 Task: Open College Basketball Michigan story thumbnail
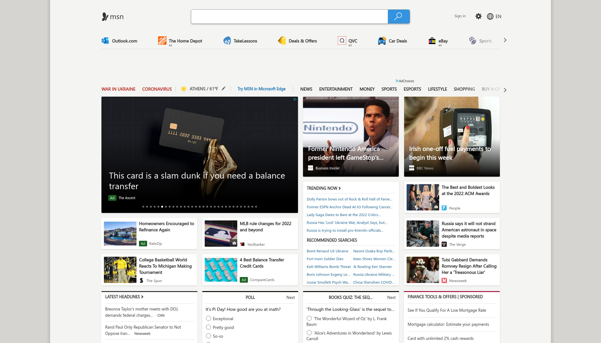(120, 270)
